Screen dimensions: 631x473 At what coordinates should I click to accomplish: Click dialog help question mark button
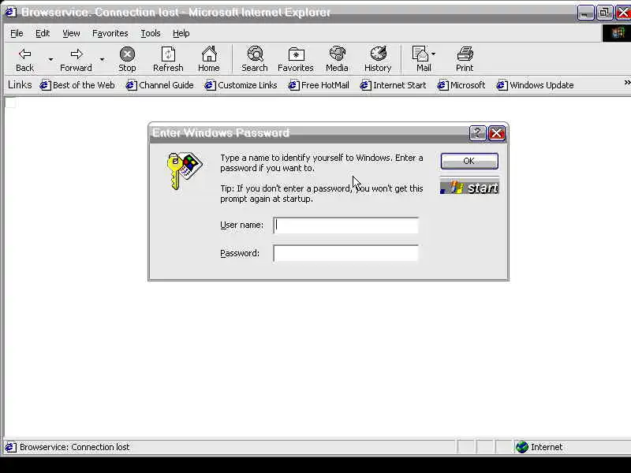477,133
